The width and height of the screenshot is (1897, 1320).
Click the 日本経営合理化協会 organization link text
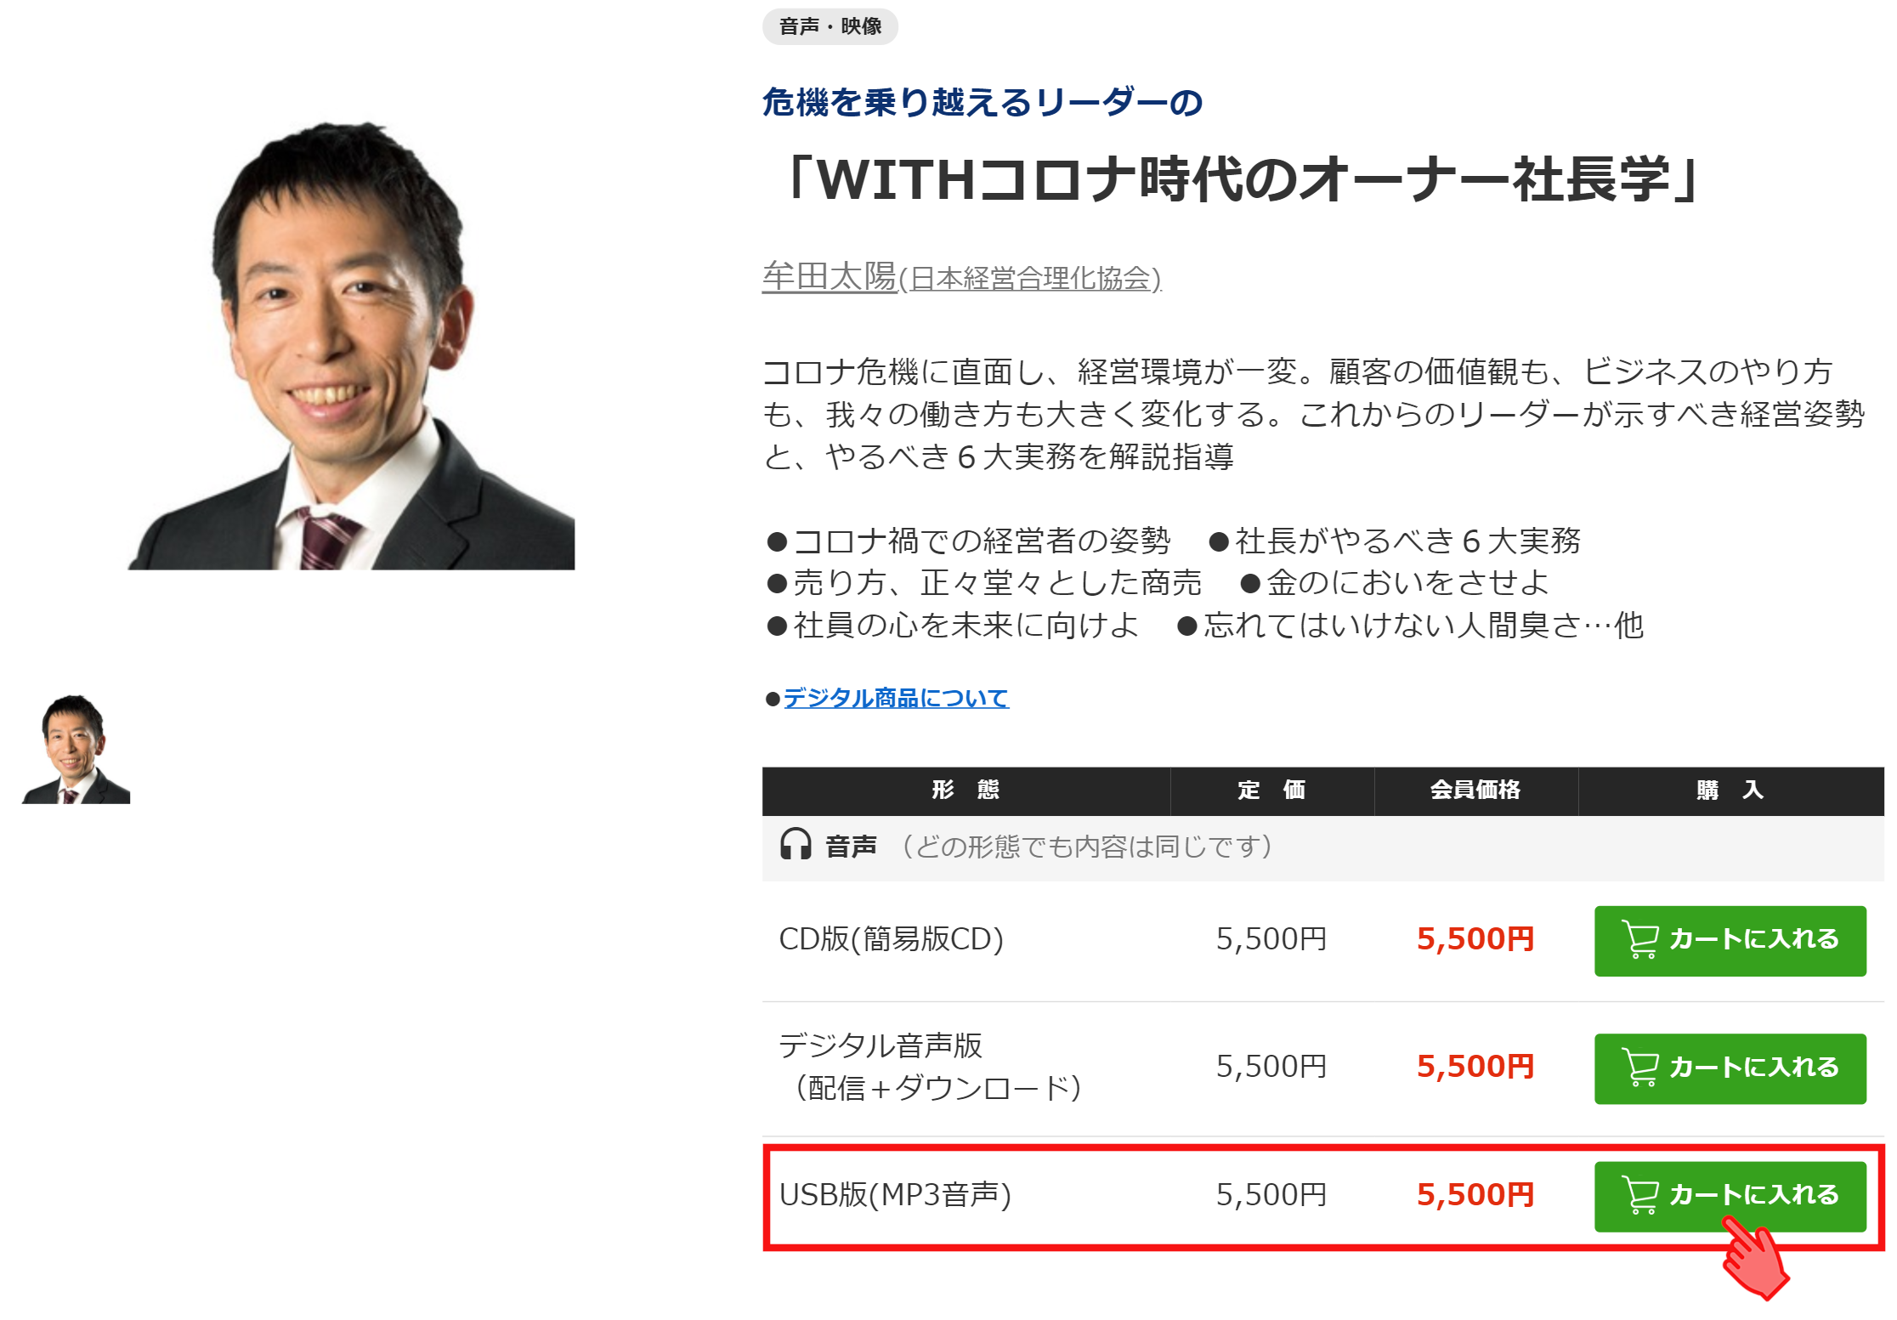point(1029,279)
